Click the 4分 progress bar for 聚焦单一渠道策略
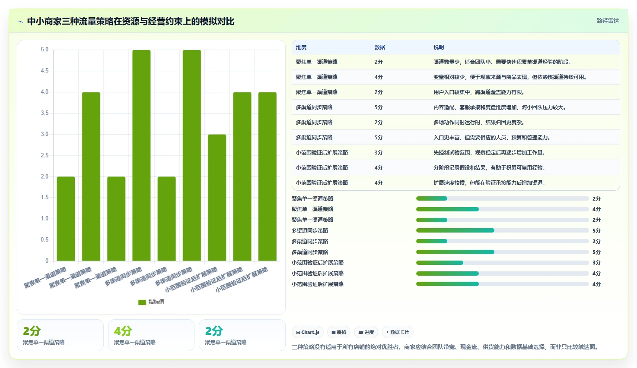637x368 pixels. [x=502, y=209]
